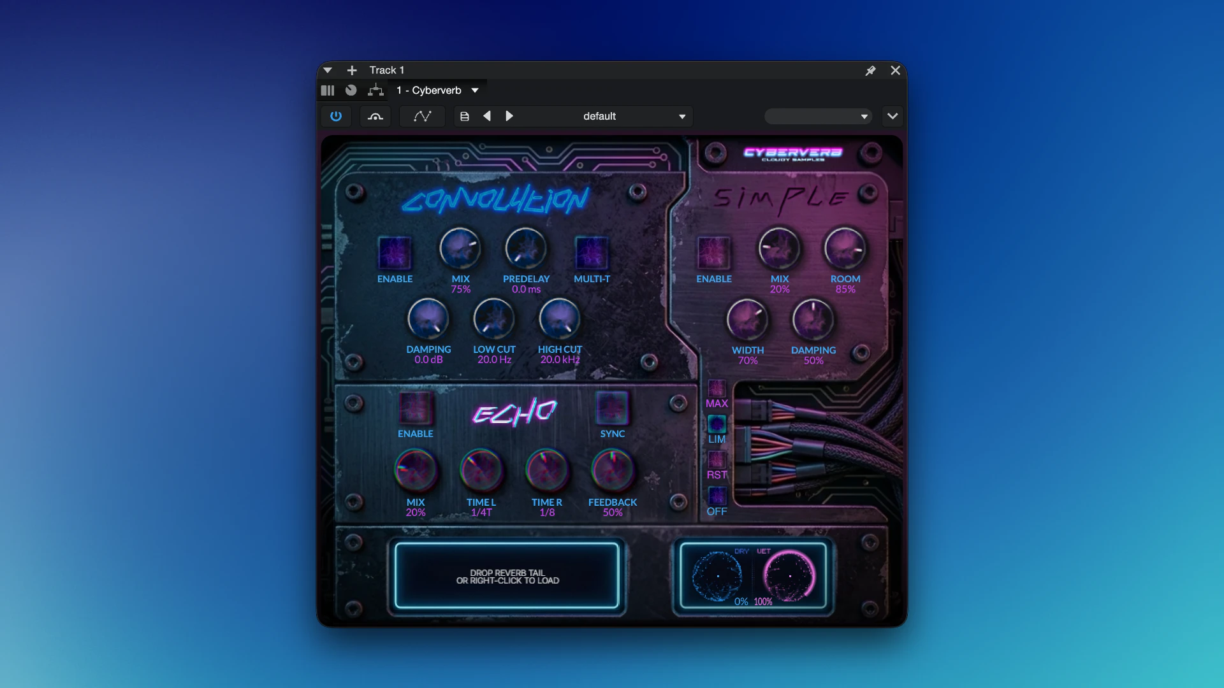The height and width of the screenshot is (688, 1224).
Task: Expand the chevron at toolbar right end
Action: click(892, 116)
